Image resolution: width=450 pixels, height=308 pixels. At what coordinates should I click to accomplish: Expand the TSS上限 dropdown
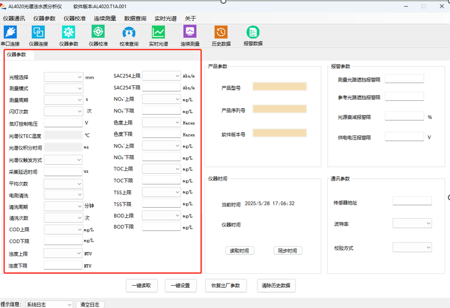point(161,192)
